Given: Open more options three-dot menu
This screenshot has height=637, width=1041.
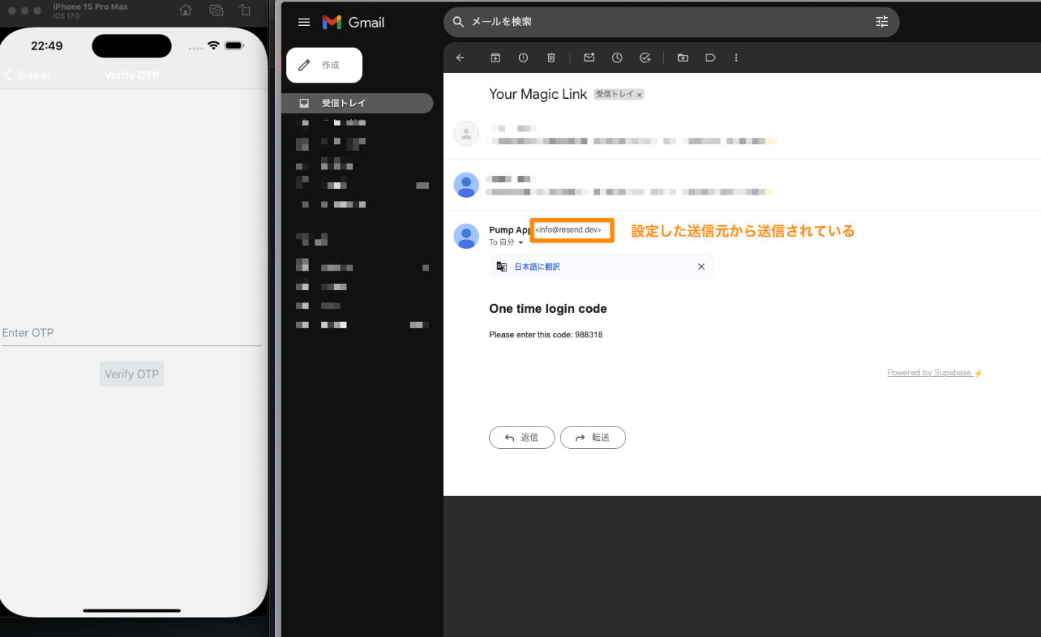Looking at the screenshot, I should [736, 57].
